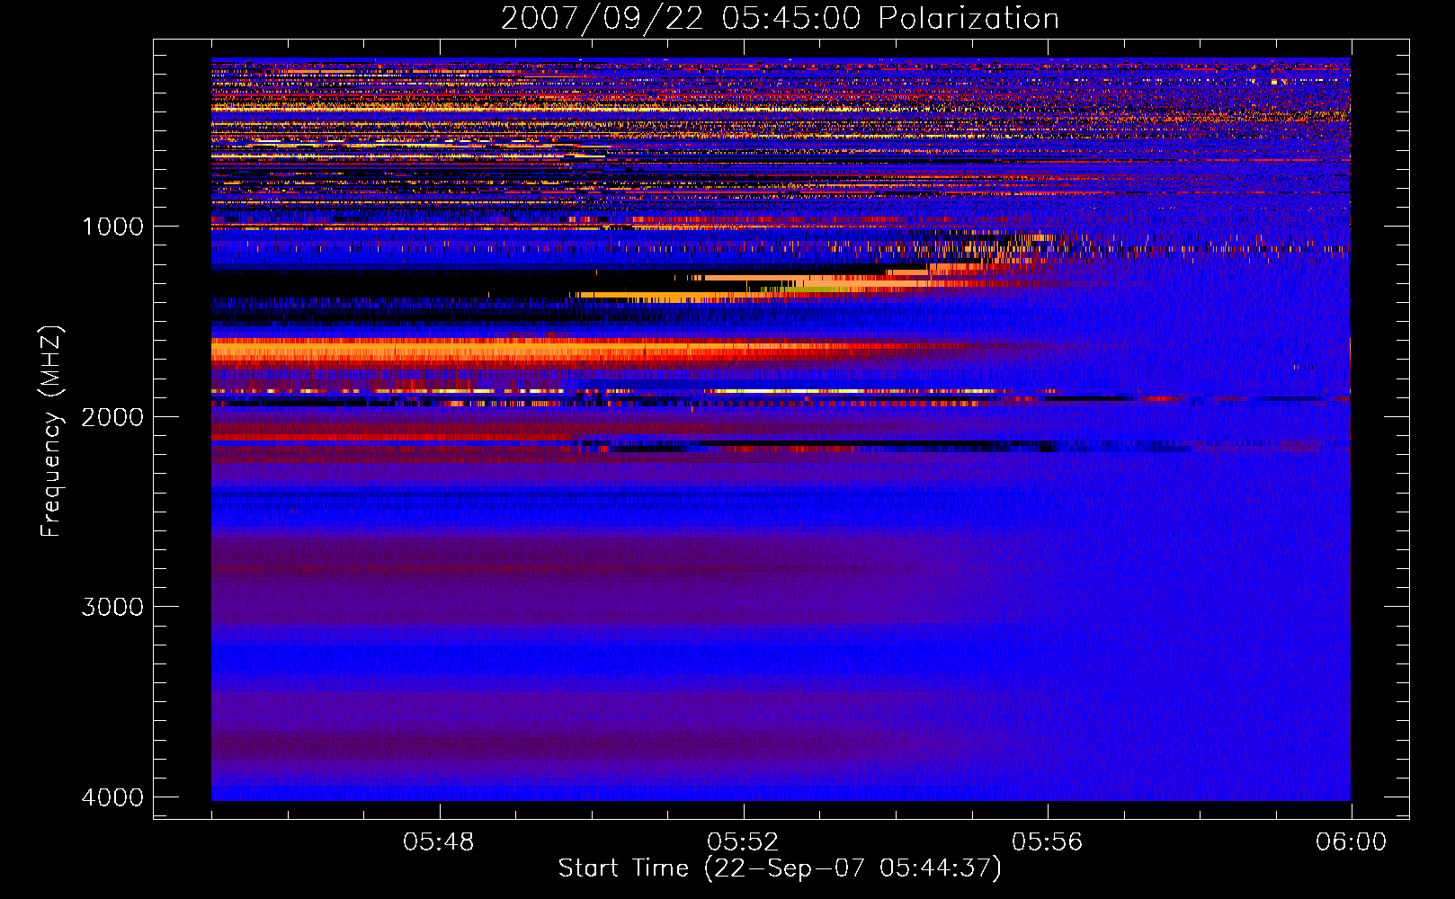The width and height of the screenshot is (1455, 899).
Task: Click the 2000 frequency tick label
Action: (x=112, y=417)
